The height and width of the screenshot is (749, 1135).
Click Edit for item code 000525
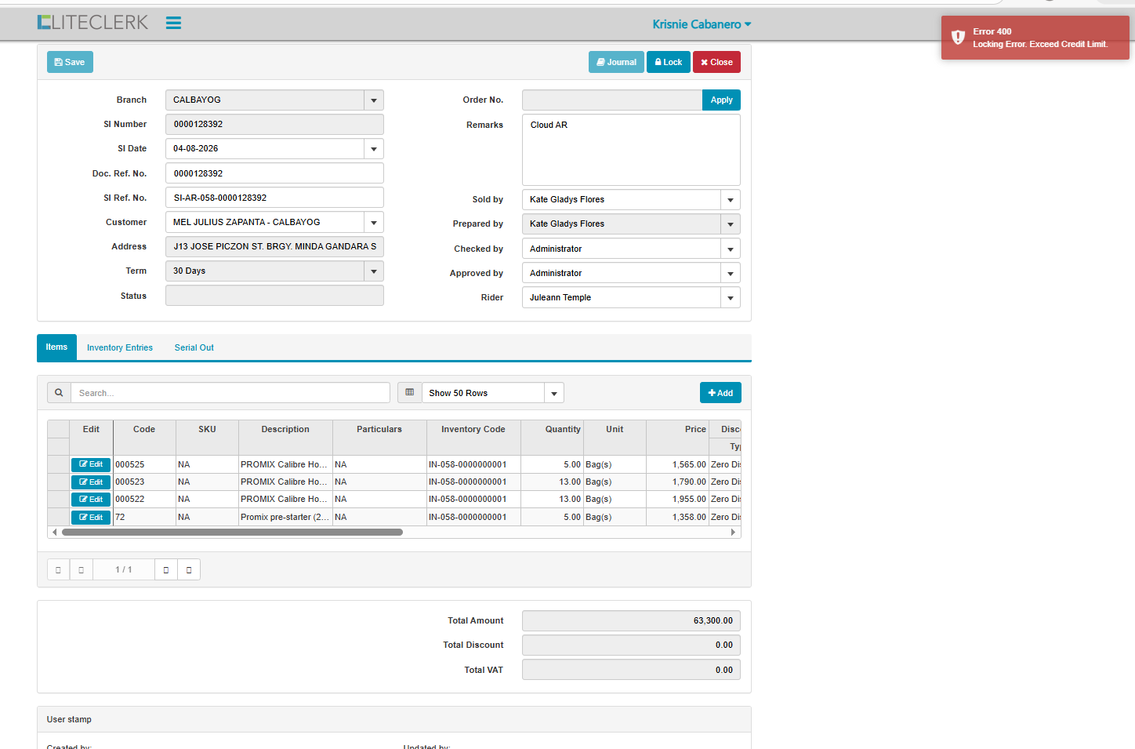click(91, 464)
